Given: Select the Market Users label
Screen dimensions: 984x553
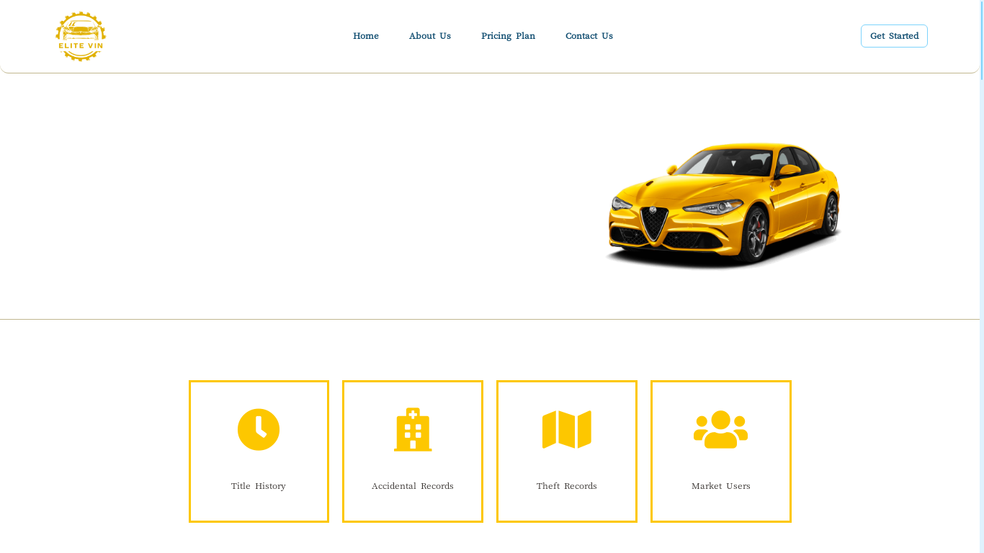Looking at the screenshot, I should point(721,486).
